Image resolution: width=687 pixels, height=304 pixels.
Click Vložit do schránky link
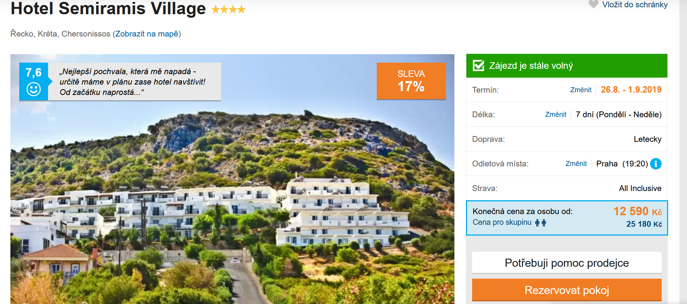[x=635, y=5]
